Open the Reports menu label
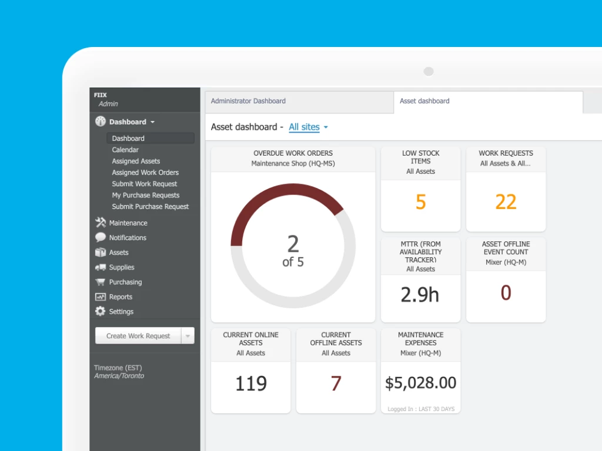Image resolution: width=602 pixels, height=451 pixels. point(121,297)
